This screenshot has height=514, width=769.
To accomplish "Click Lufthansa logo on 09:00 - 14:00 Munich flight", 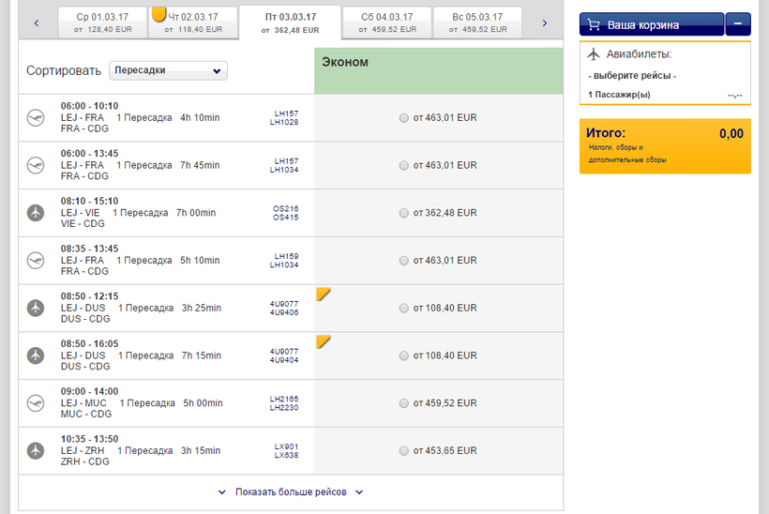I will tap(37, 403).
